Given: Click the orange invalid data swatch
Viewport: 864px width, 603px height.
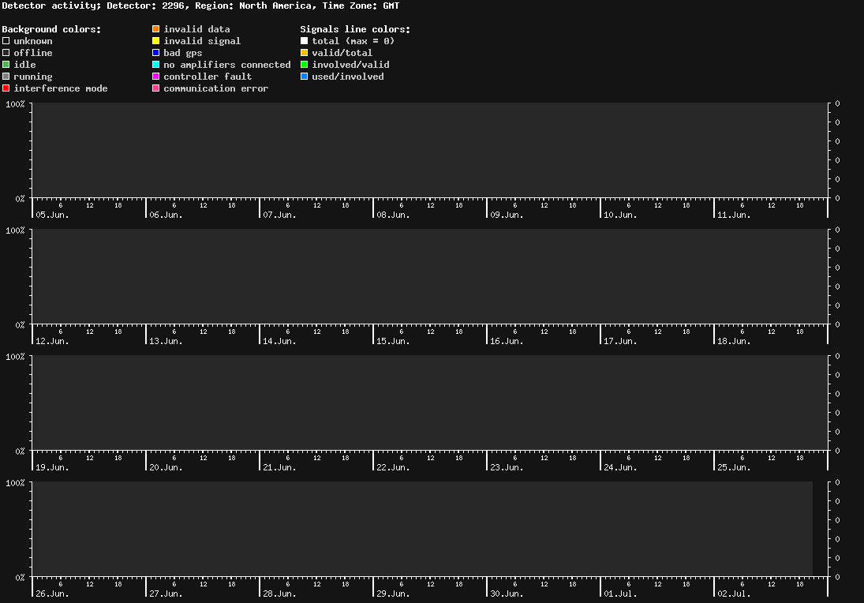Looking at the screenshot, I should 156,29.
